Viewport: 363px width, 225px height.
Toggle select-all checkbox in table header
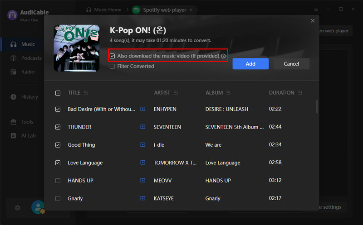coord(58,93)
